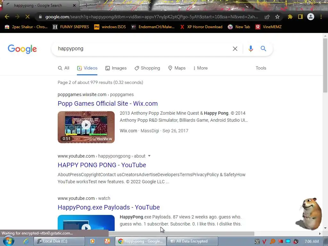This screenshot has height=246, width=328.
Task: Open the Tools filter menu
Action: [261, 68]
